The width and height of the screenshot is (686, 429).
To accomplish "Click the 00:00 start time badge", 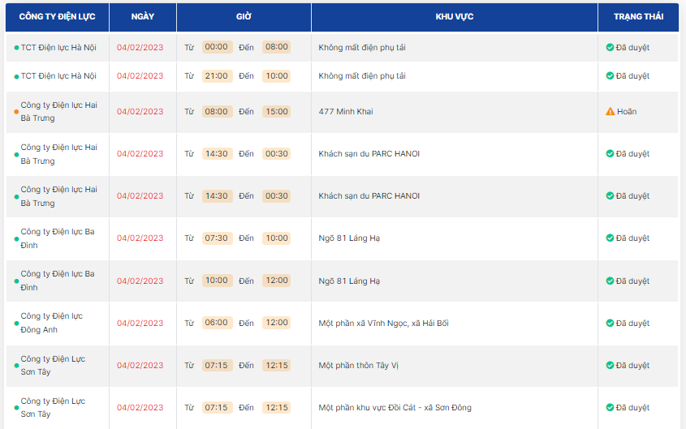I will 217,47.
